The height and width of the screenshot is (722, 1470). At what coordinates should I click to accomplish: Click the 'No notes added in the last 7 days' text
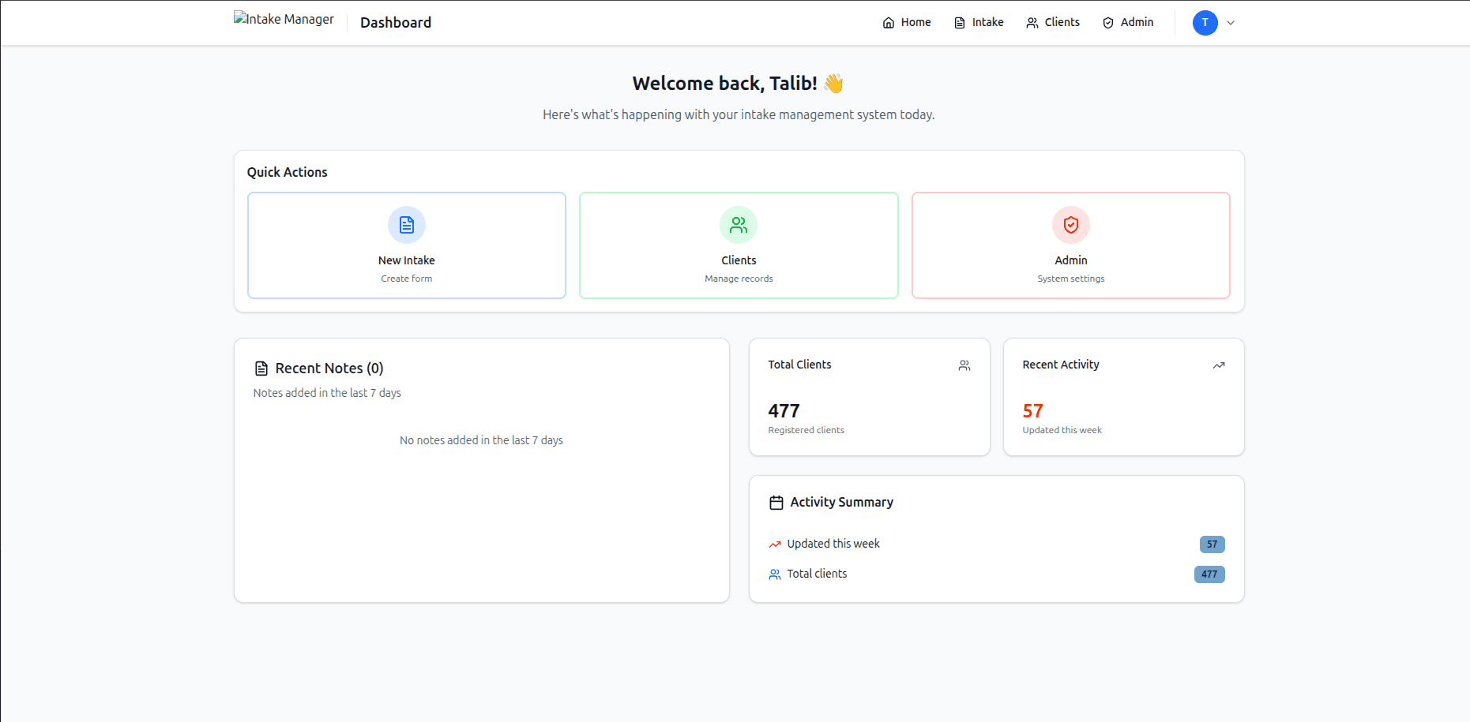(481, 440)
